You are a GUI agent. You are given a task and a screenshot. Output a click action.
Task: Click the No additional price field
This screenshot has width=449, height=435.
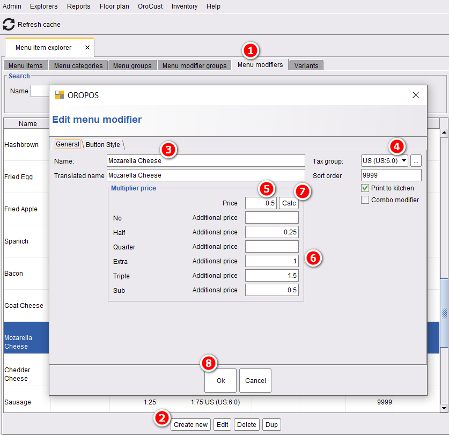pyautogui.click(x=272, y=218)
